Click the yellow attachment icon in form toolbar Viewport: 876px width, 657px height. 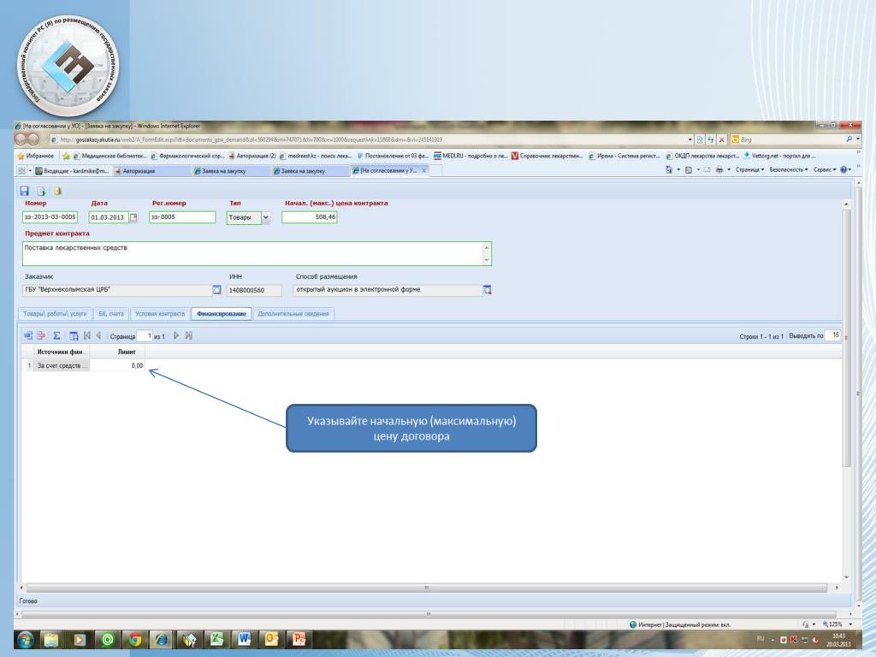point(57,191)
